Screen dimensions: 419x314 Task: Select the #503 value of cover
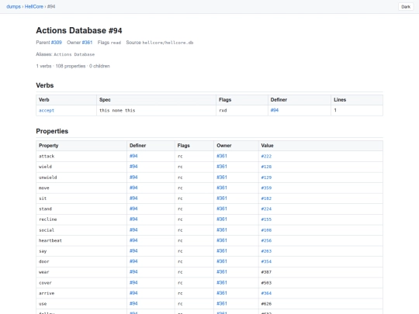click(266, 283)
